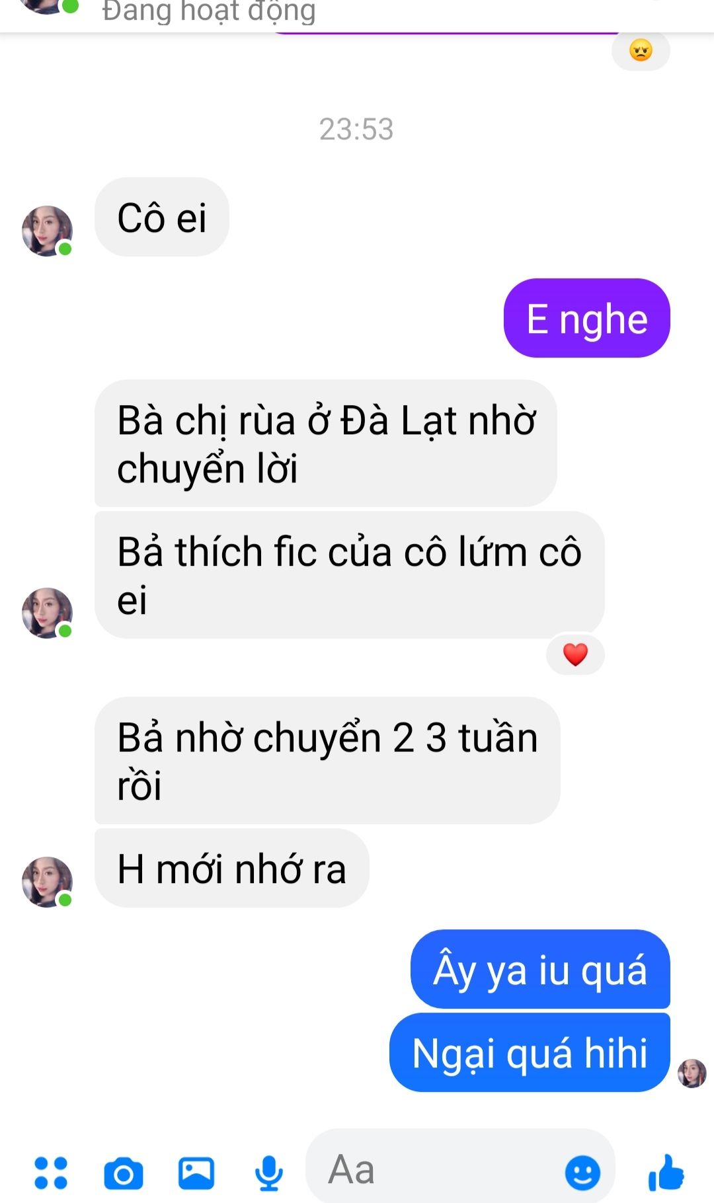The width and height of the screenshot is (714, 1203).
Task: Tap message 'Bả nhờ chuyển 2 3 tuần rồi'
Action: (327, 760)
